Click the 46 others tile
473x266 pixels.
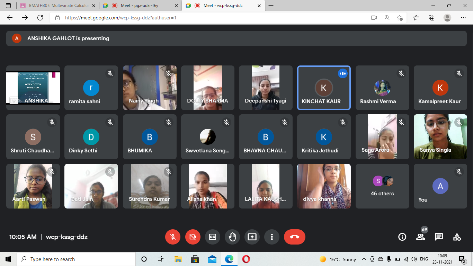tap(382, 186)
